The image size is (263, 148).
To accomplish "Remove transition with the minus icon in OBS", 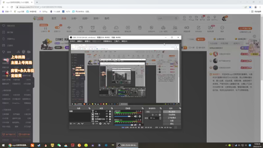I will pyautogui.click(x=156, y=115).
